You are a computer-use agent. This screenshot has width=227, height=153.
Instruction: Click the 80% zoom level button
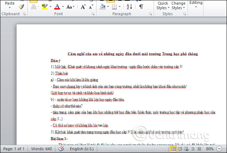210,149
